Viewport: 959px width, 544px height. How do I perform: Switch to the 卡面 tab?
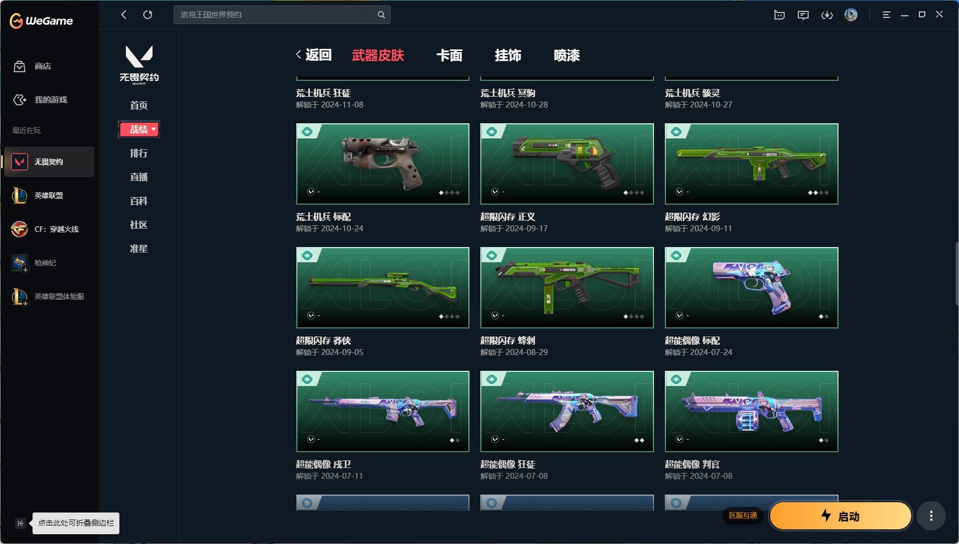tap(449, 55)
